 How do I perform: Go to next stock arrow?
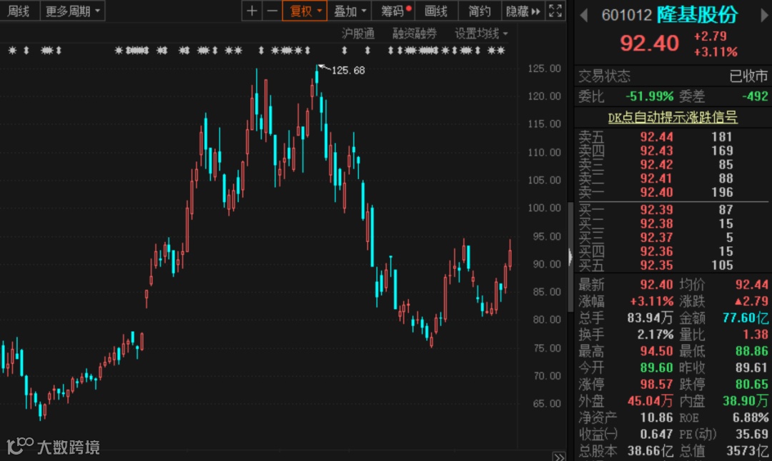click(764, 15)
